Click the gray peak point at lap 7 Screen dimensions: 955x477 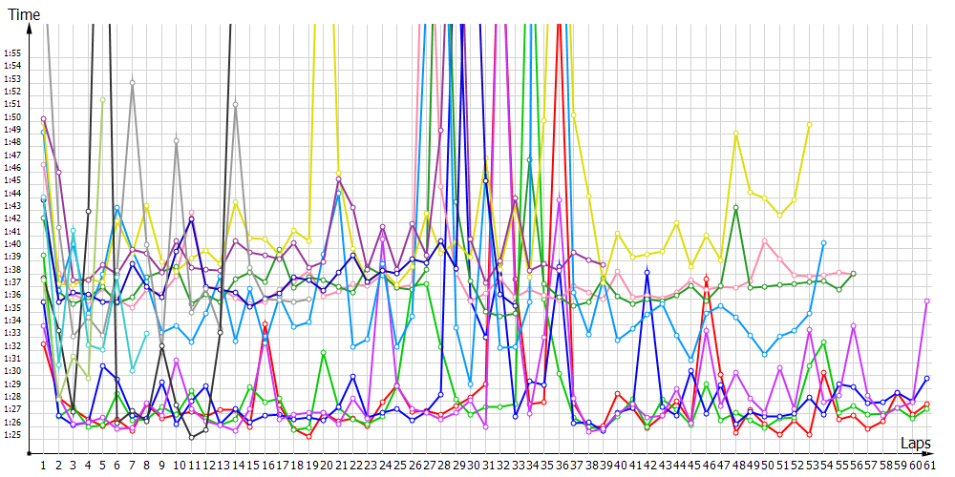[x=132, y=83]
